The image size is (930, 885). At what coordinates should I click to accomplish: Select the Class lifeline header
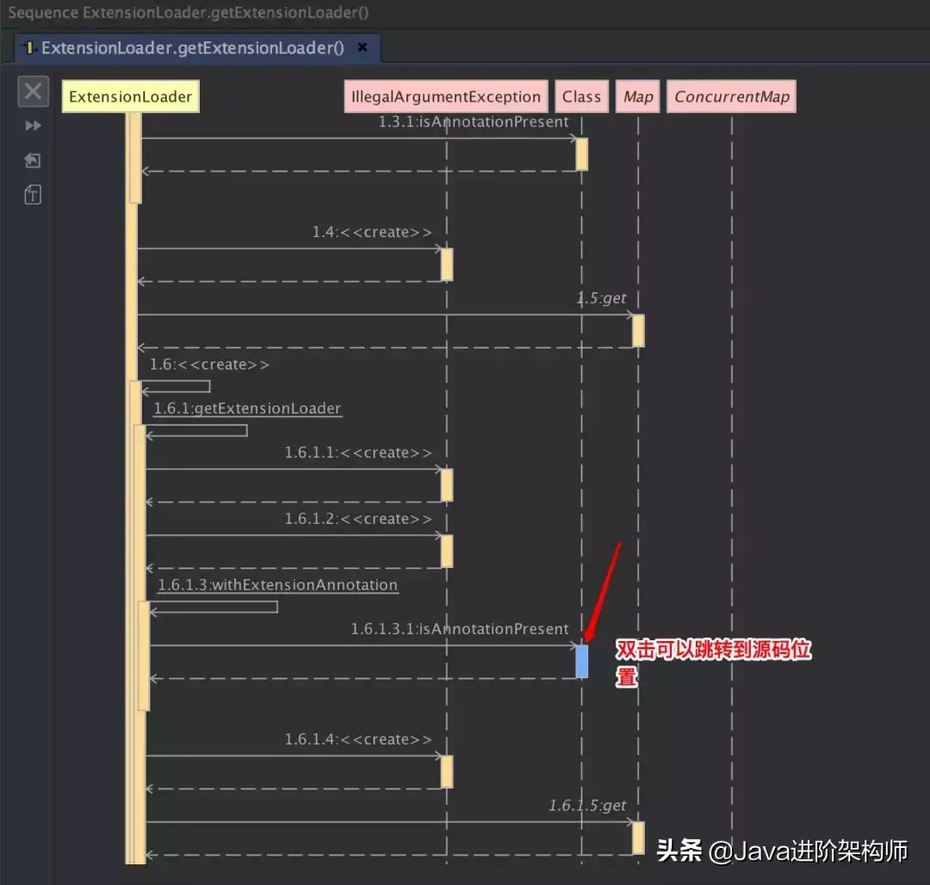[581, 97]
